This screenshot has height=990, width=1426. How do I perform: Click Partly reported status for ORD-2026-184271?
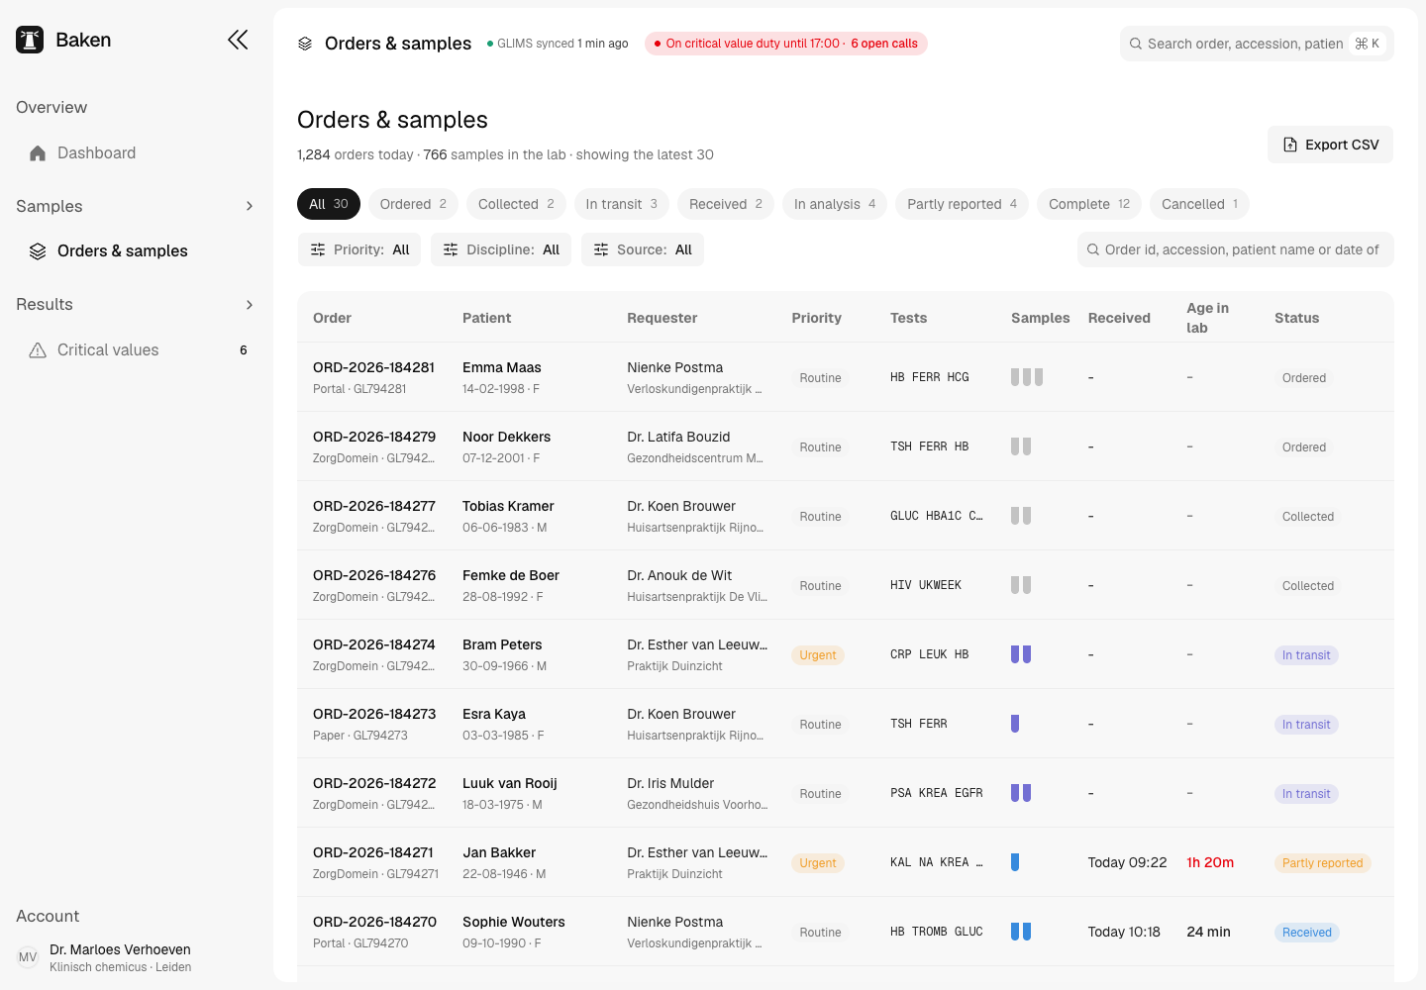(1322, 863)
